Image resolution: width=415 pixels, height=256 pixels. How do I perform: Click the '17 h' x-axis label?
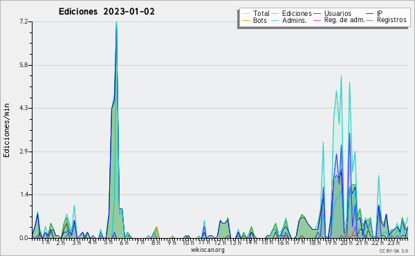pos(299,242)
